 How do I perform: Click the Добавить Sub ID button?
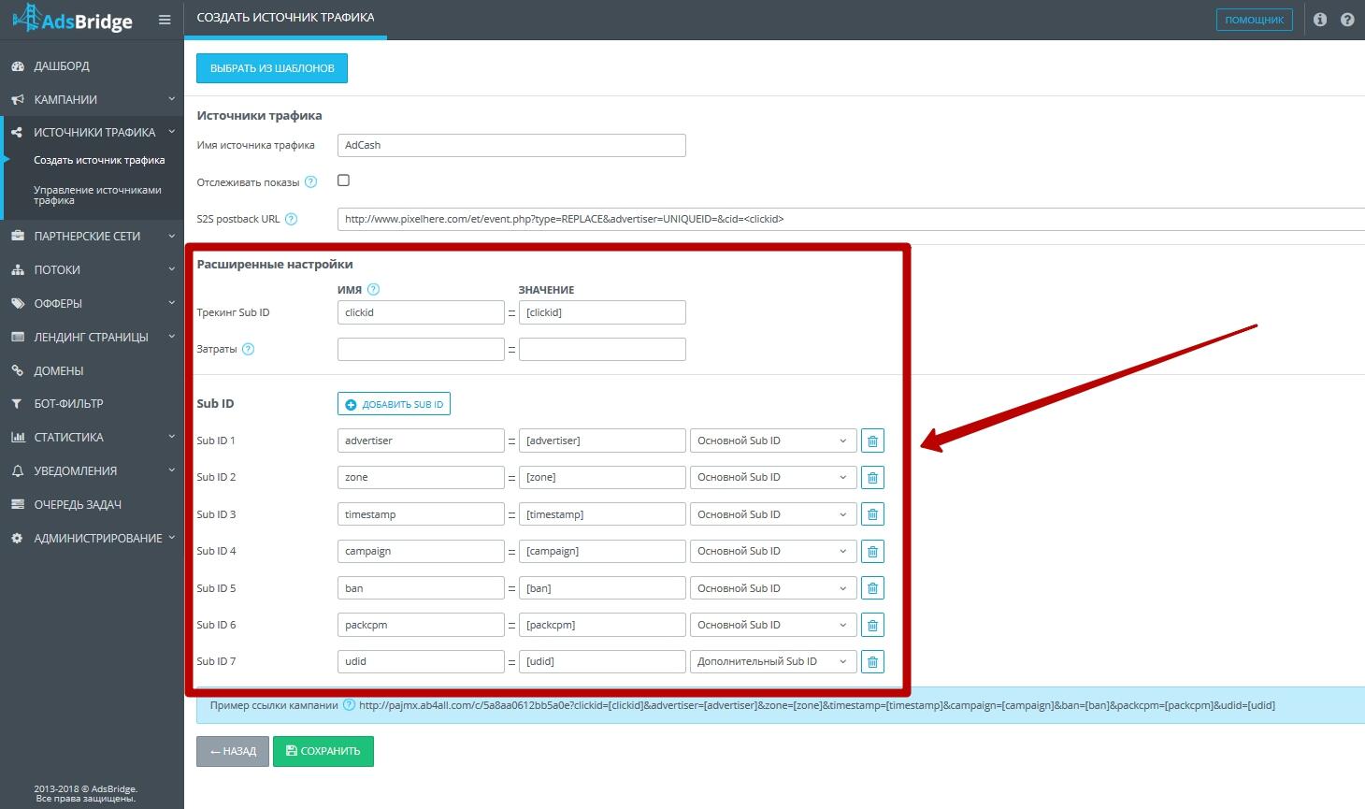pyautogui.click(x=394, y=404)
